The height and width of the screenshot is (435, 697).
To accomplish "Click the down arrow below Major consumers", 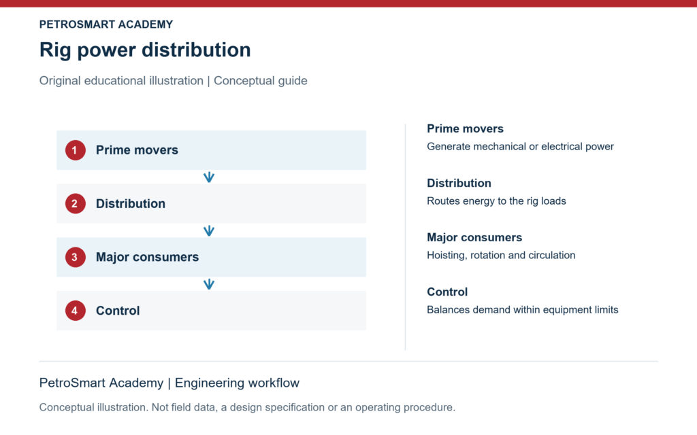I will pos(209,284).
